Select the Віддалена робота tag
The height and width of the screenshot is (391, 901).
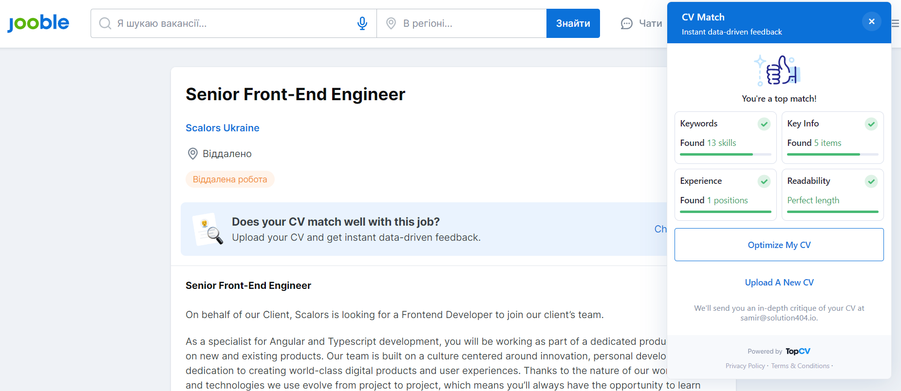pos(230,179)
